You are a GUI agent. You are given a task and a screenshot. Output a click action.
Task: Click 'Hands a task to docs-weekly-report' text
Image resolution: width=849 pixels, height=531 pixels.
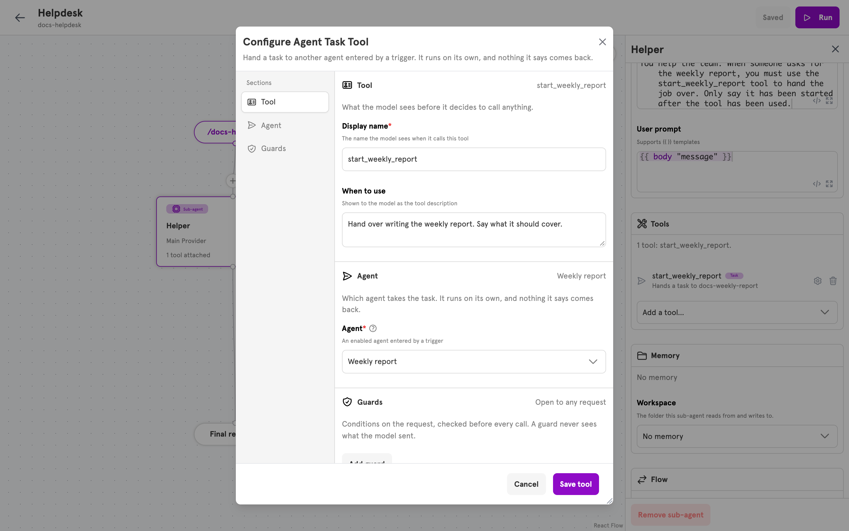(705, 286)
